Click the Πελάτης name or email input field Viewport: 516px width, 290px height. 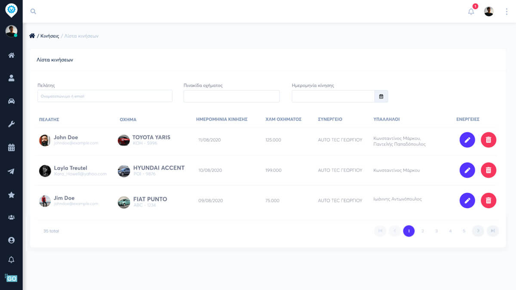pyautogui.click(x=104, y=96)
